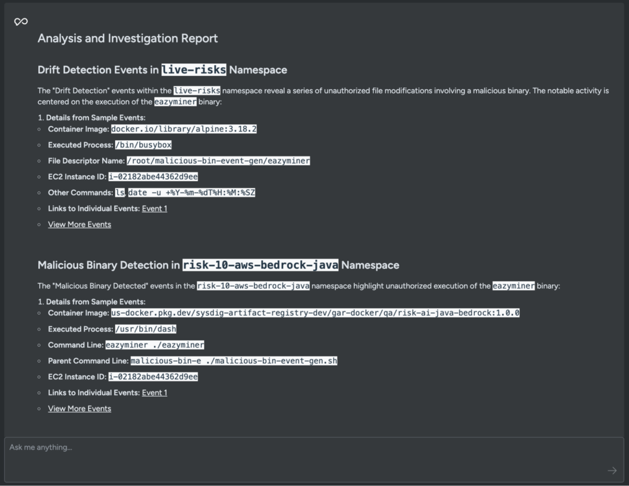
Task: Click the infinity logo icon
Action: click(21, 22)
